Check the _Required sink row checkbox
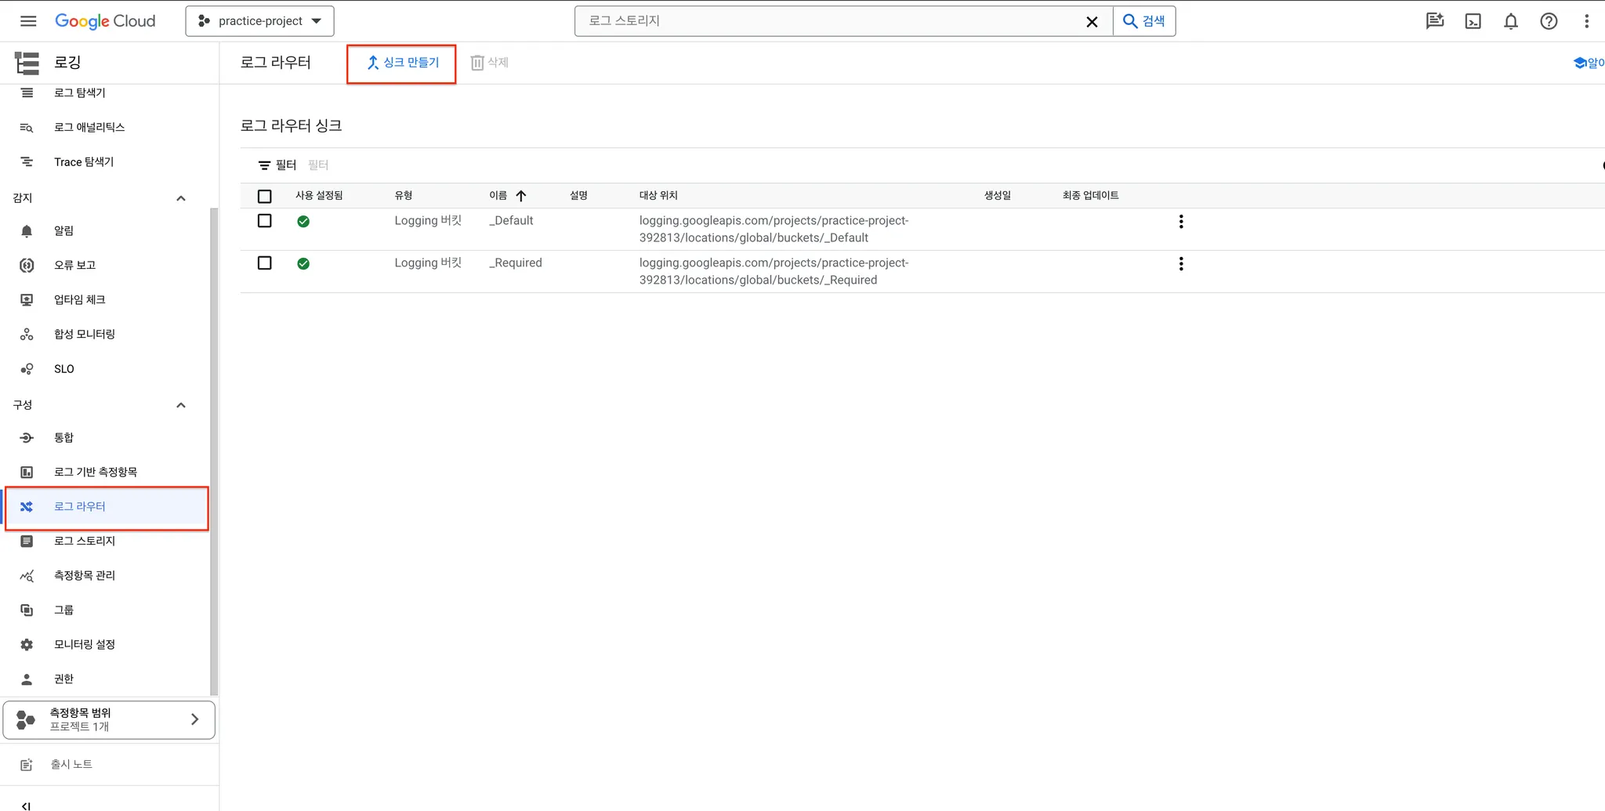This screenshot has height=811, width=1605. click(x=265, y=263)
